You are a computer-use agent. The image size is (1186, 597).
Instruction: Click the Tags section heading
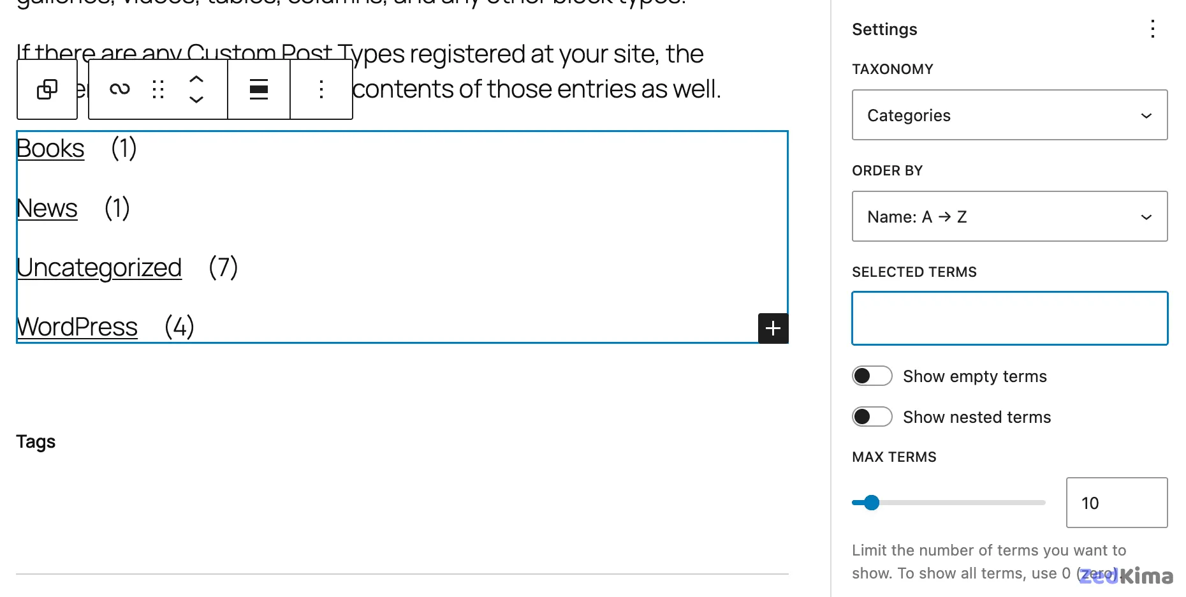pyautogui.click(x=36, y=441)
